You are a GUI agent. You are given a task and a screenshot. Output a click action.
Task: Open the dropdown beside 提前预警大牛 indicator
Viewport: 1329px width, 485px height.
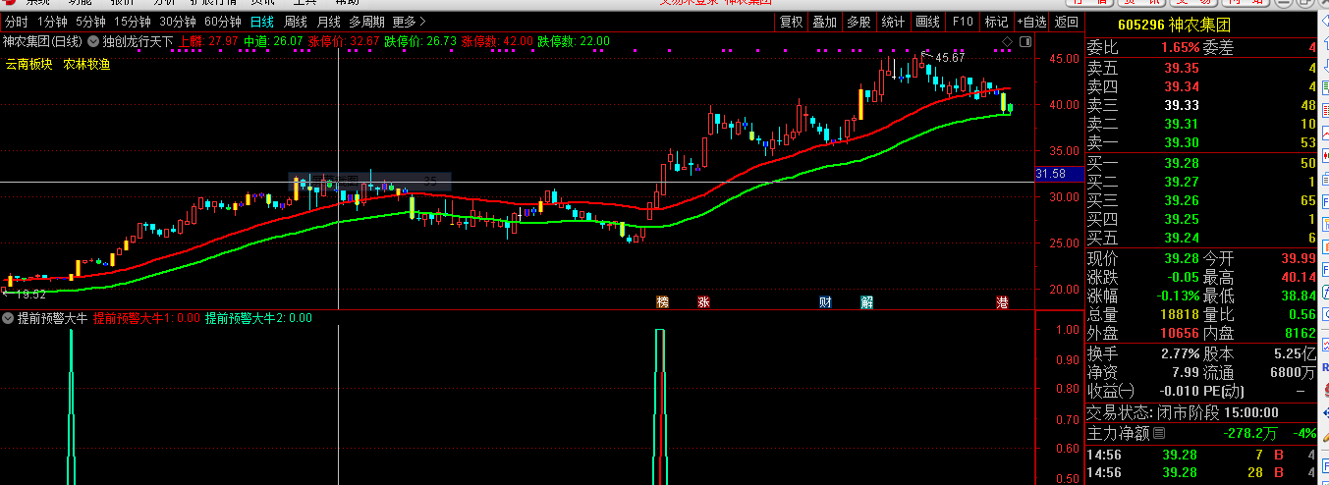8,318
